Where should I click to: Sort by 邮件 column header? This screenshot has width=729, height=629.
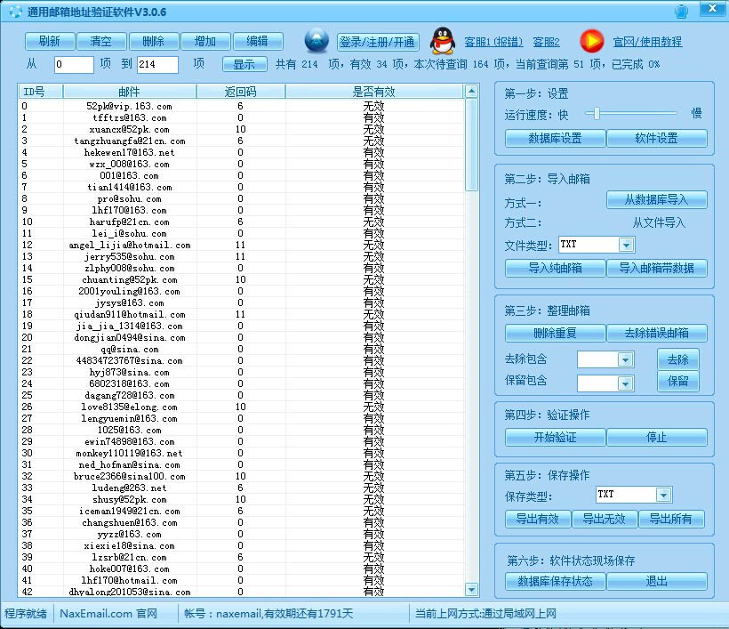(129, 92)
